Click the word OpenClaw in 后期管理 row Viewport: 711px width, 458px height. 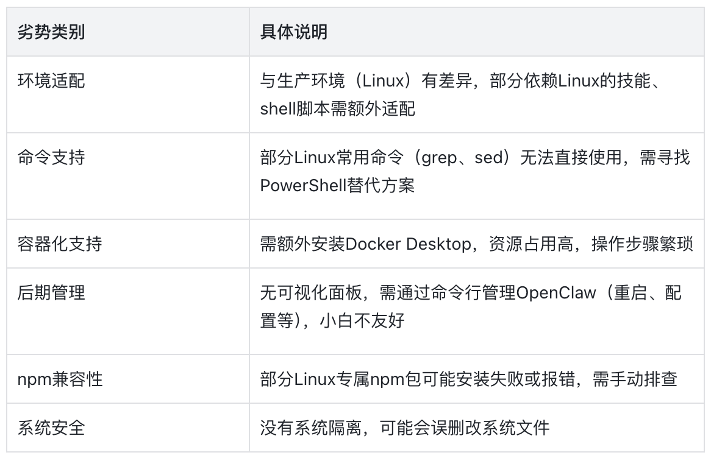556,293
